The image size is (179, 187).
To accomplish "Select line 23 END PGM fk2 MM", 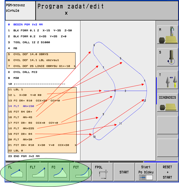I will [x=24, y=156].
